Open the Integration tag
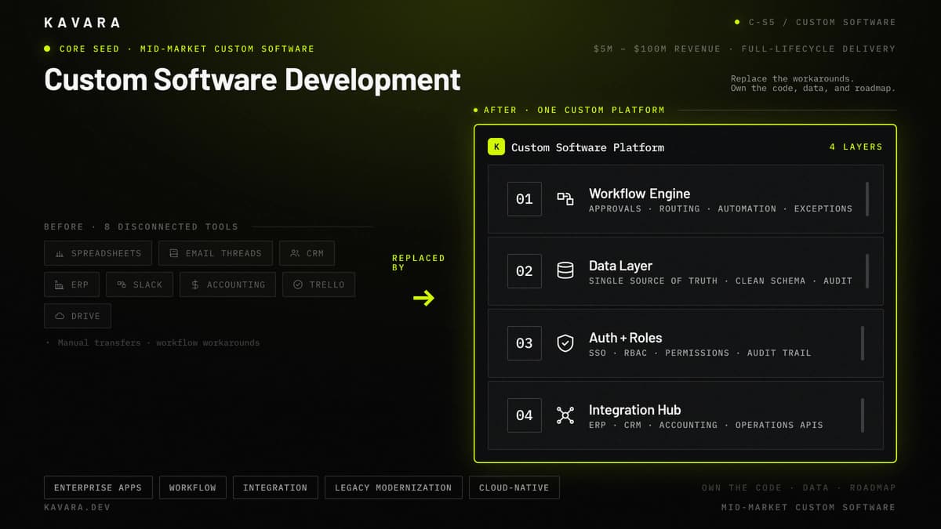This screenshot has height=529, width=941. (x=275, y=487)
